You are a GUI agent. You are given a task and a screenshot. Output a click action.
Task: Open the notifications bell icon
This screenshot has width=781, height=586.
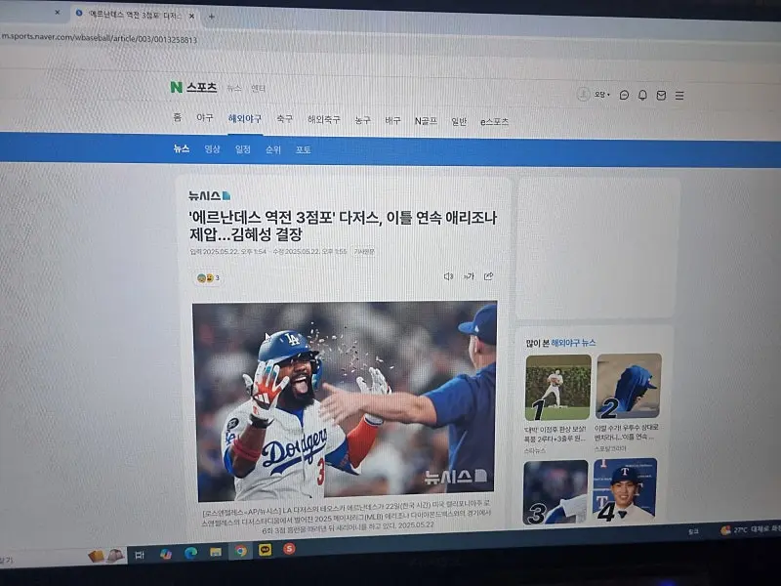click(x=642, y=95)
